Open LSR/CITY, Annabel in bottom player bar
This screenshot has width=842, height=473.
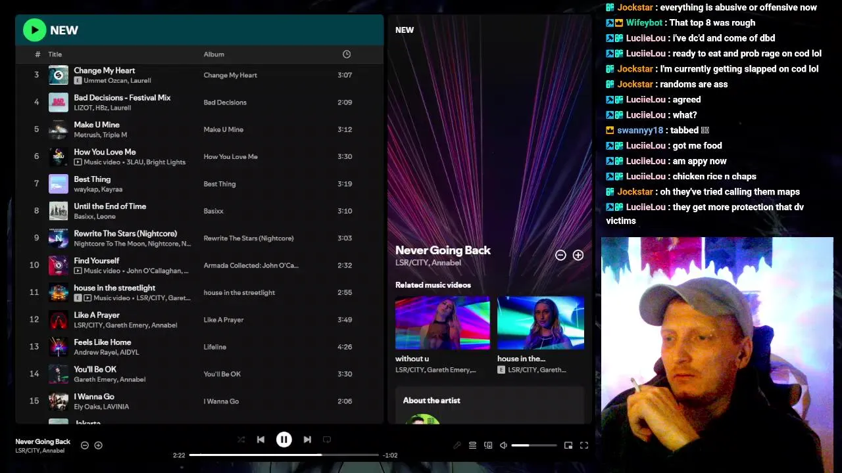click(40, 451)
